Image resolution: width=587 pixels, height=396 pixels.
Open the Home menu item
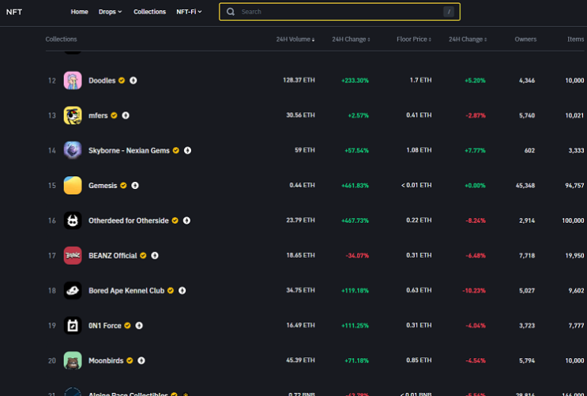pyautogui.click(x=79, y=12)
